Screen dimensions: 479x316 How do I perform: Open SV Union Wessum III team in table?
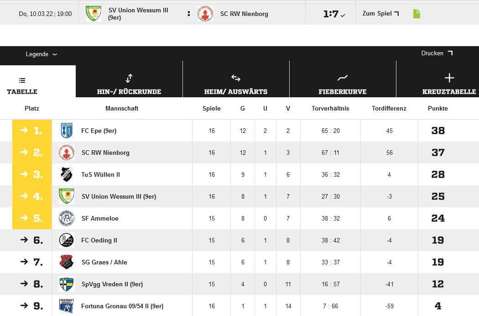click(x=119, y=196)
